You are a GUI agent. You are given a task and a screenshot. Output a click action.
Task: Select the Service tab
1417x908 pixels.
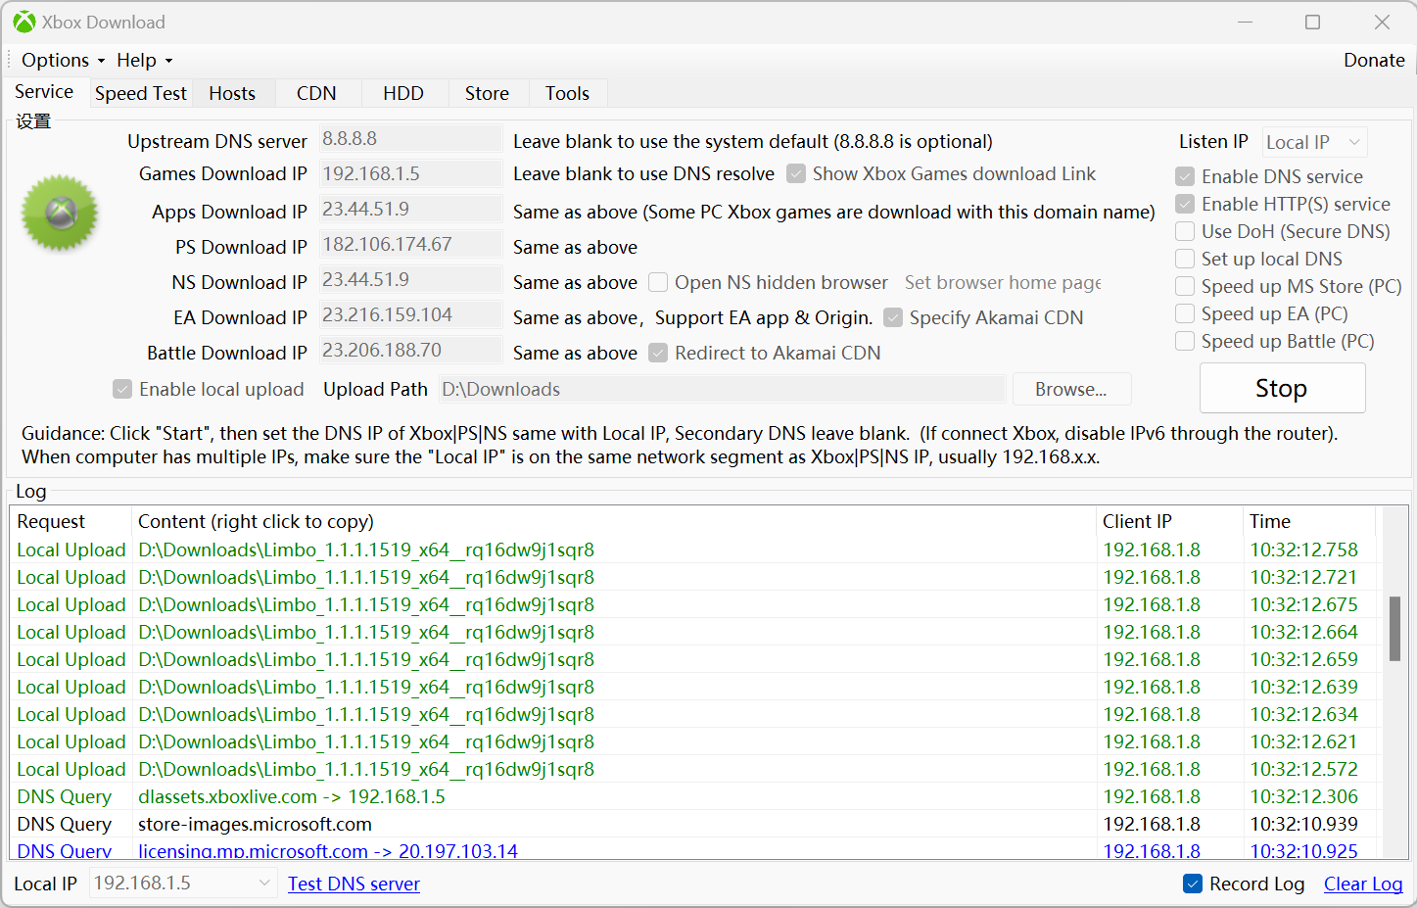click(44, 91)
